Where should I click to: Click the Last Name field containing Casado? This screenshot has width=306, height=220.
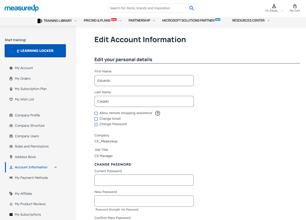pos(144,101)
